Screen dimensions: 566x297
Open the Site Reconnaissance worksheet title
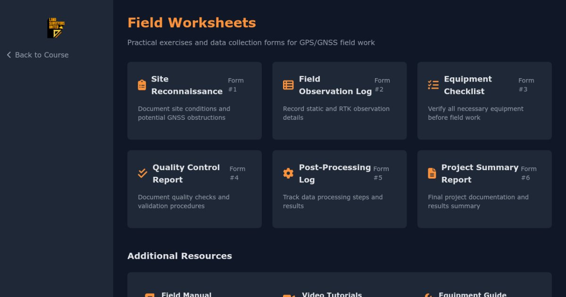[x=187, y=85]
